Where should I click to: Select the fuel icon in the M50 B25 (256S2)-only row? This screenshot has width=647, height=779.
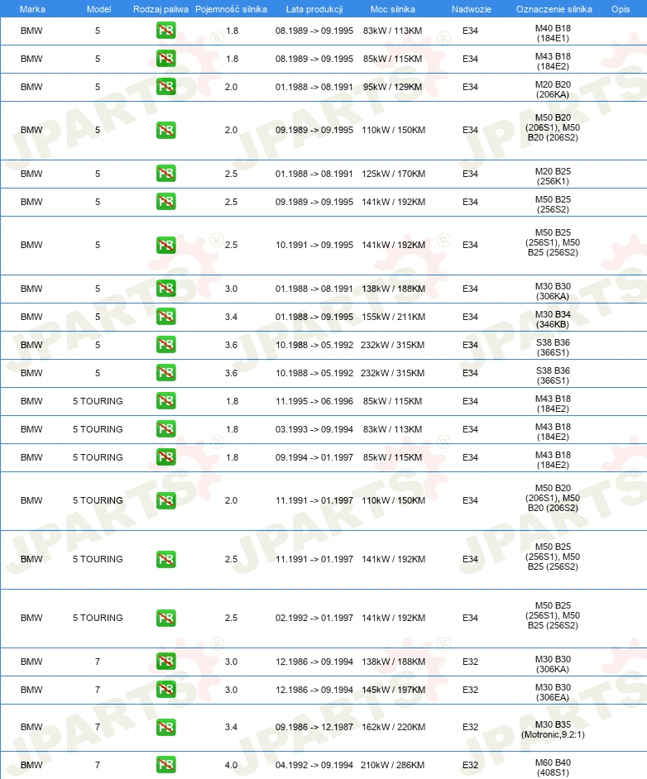[166, 202]
